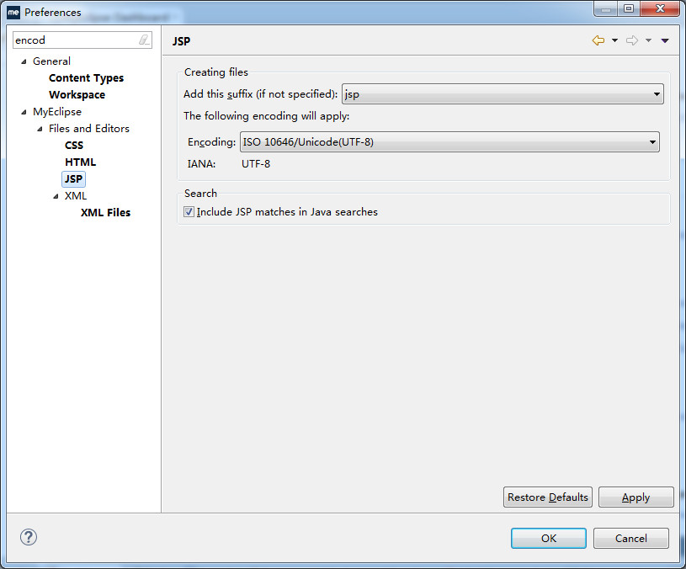Clear the filter text with eraser icon
Viewport: 686px width, 569px height.
coord(144,40)
